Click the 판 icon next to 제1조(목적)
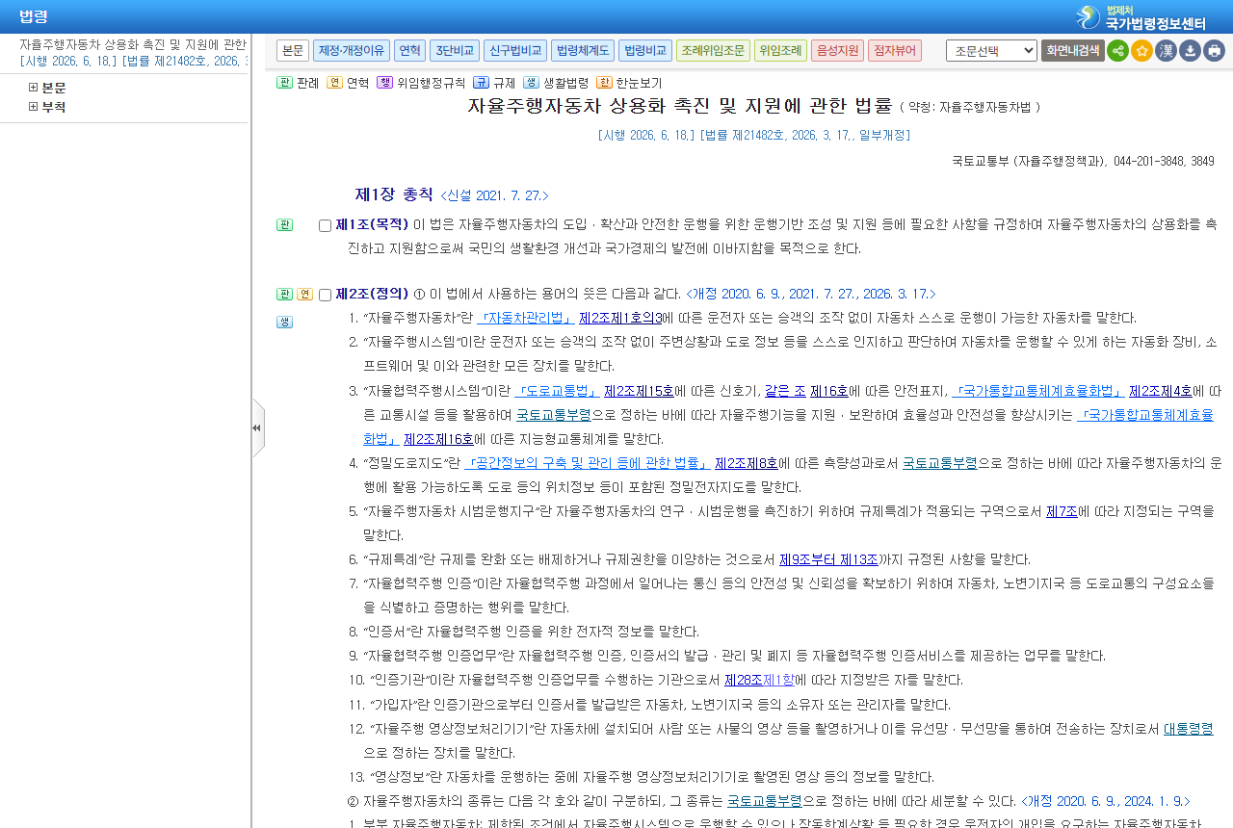 (284, 225)
